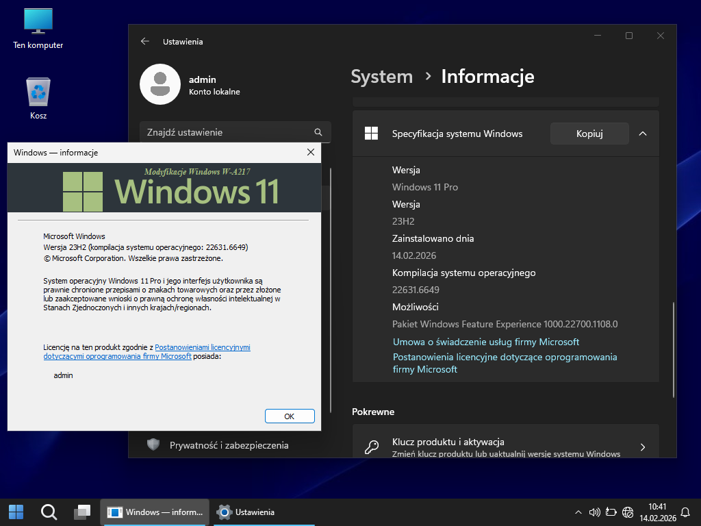Open Task View on taskbar

tap(82, 512)
